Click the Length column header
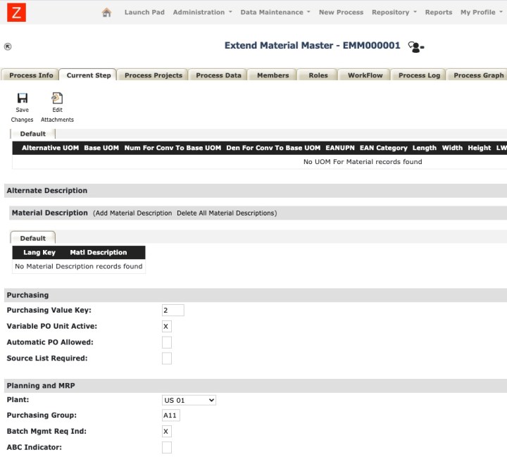The image size is (507, 457). coord(424,148)
